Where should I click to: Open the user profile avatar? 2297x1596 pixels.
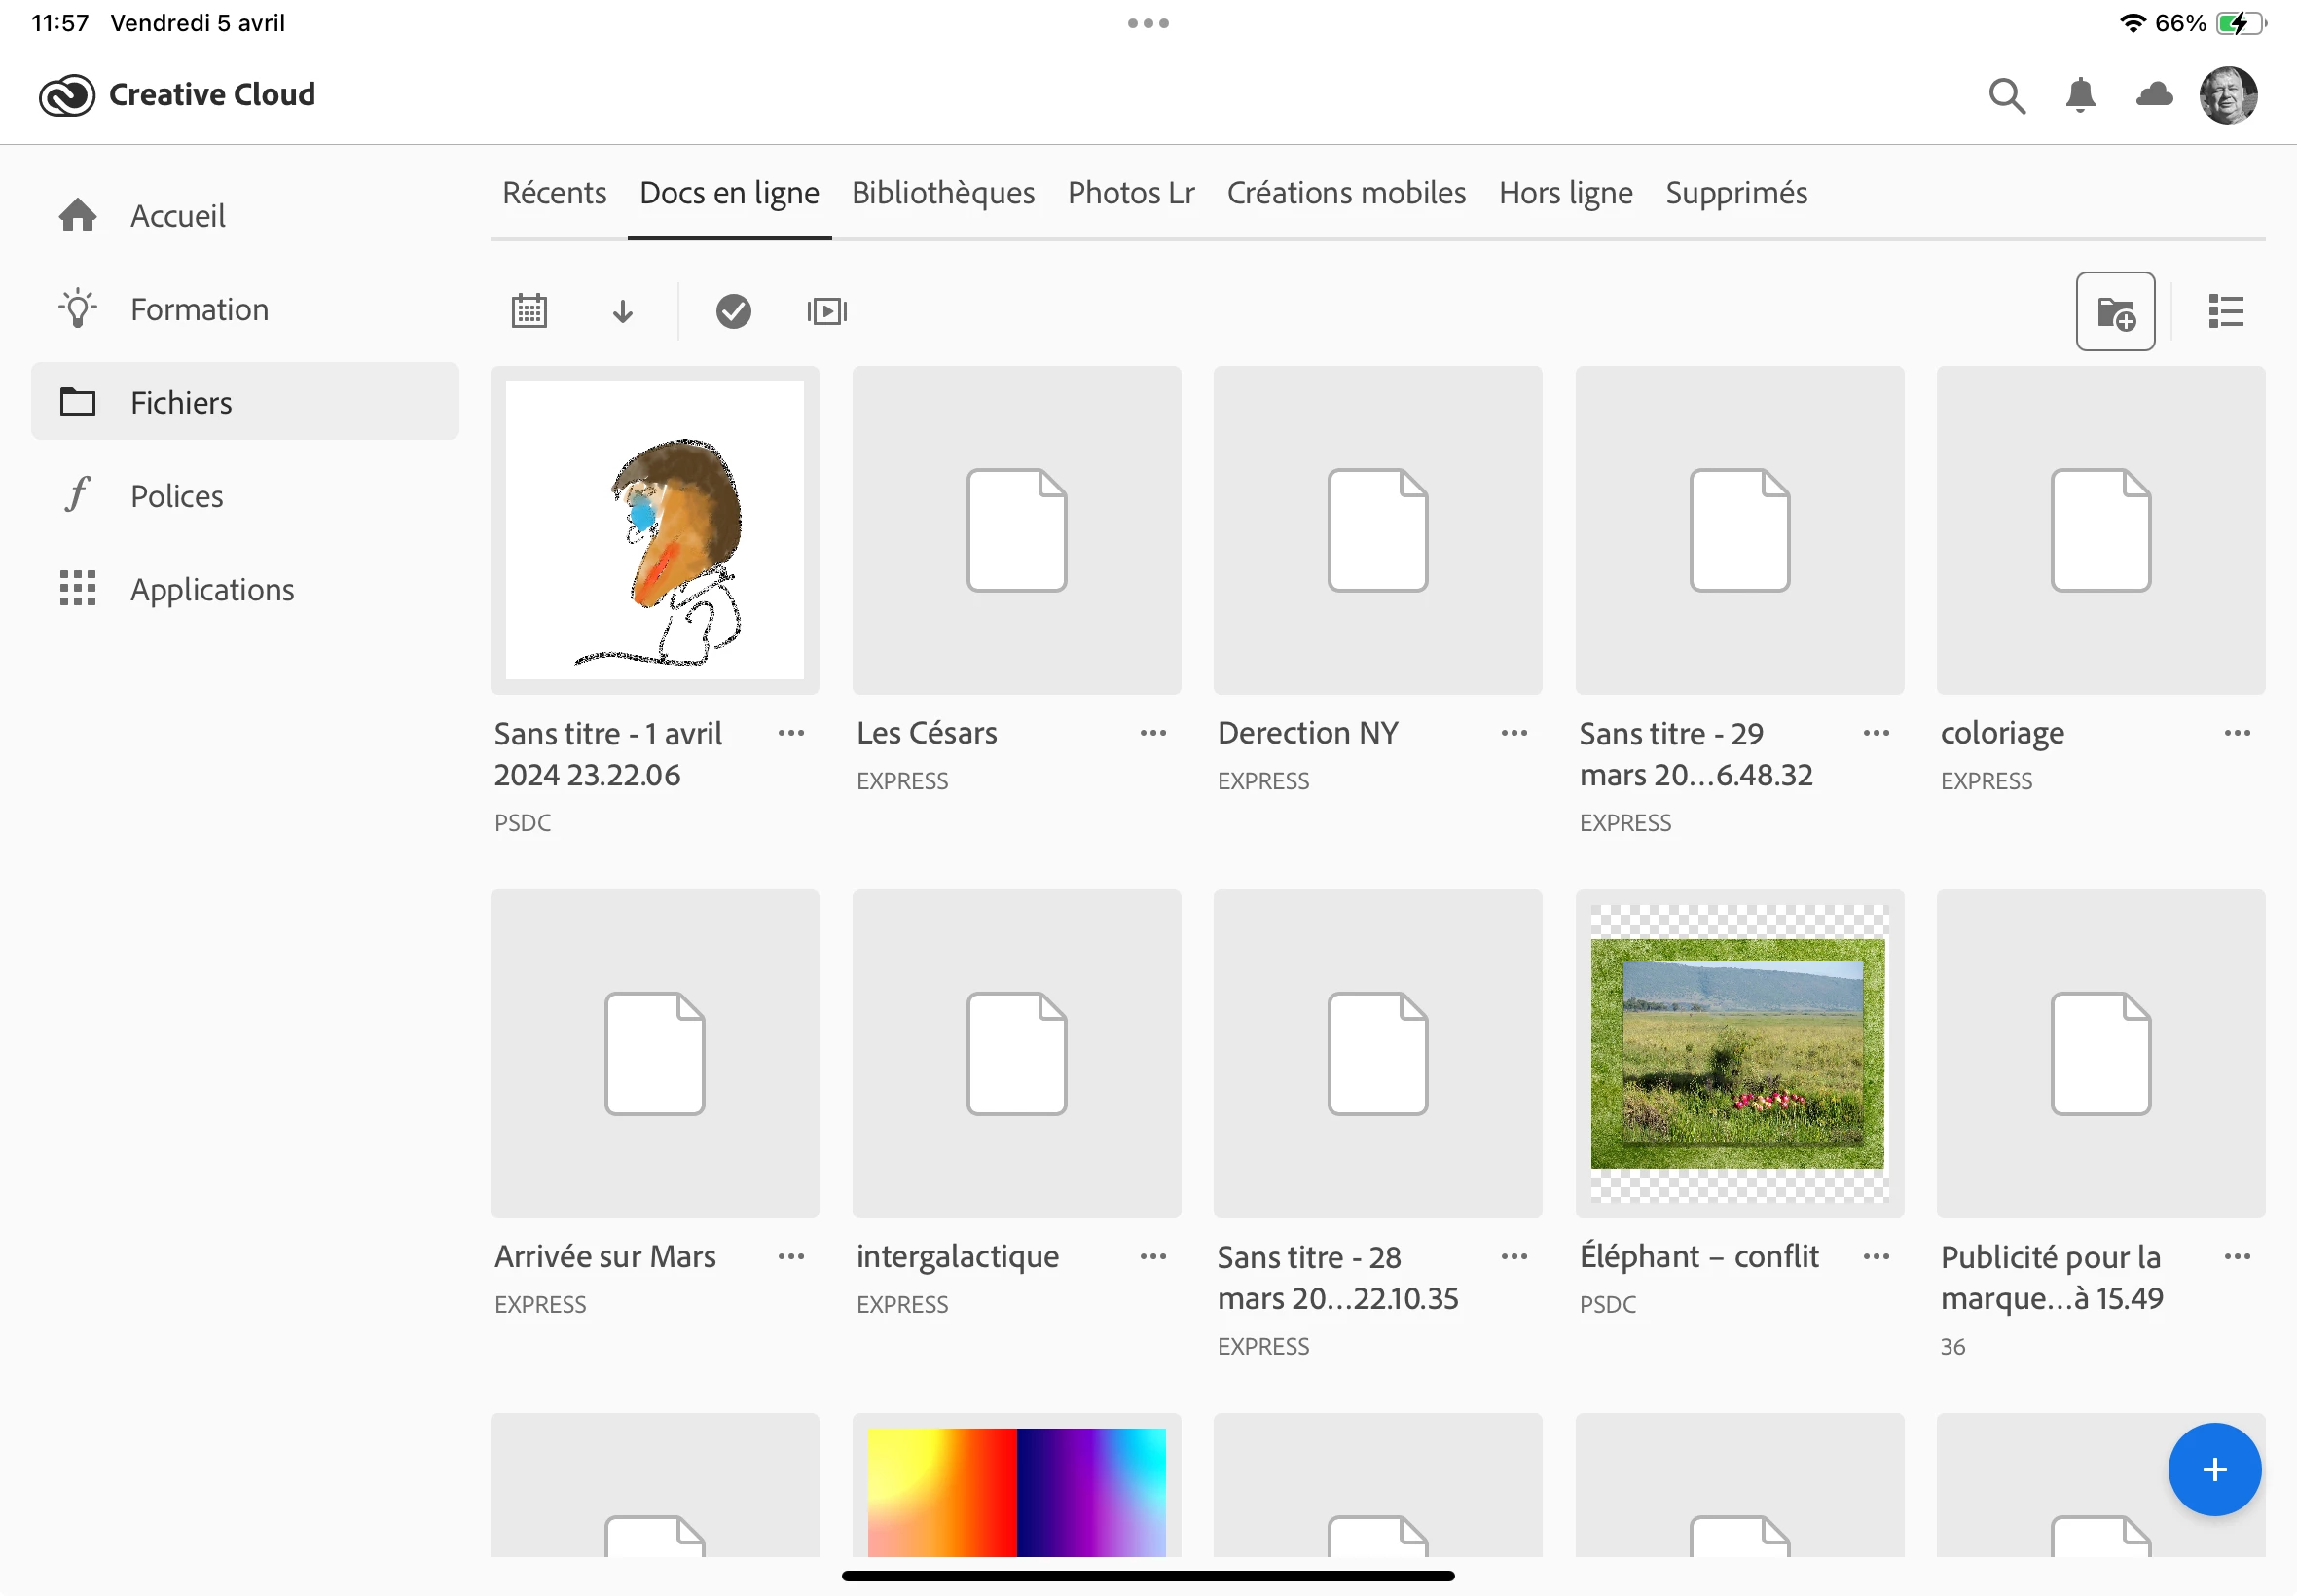[x=2228, y=96]
